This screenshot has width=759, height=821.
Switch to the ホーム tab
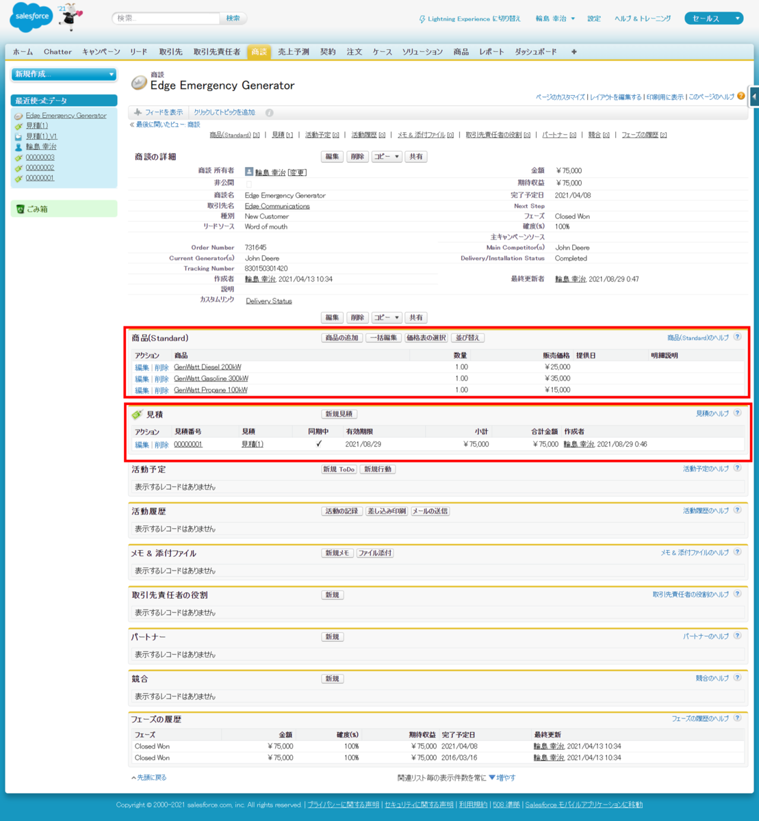[23, 52]
